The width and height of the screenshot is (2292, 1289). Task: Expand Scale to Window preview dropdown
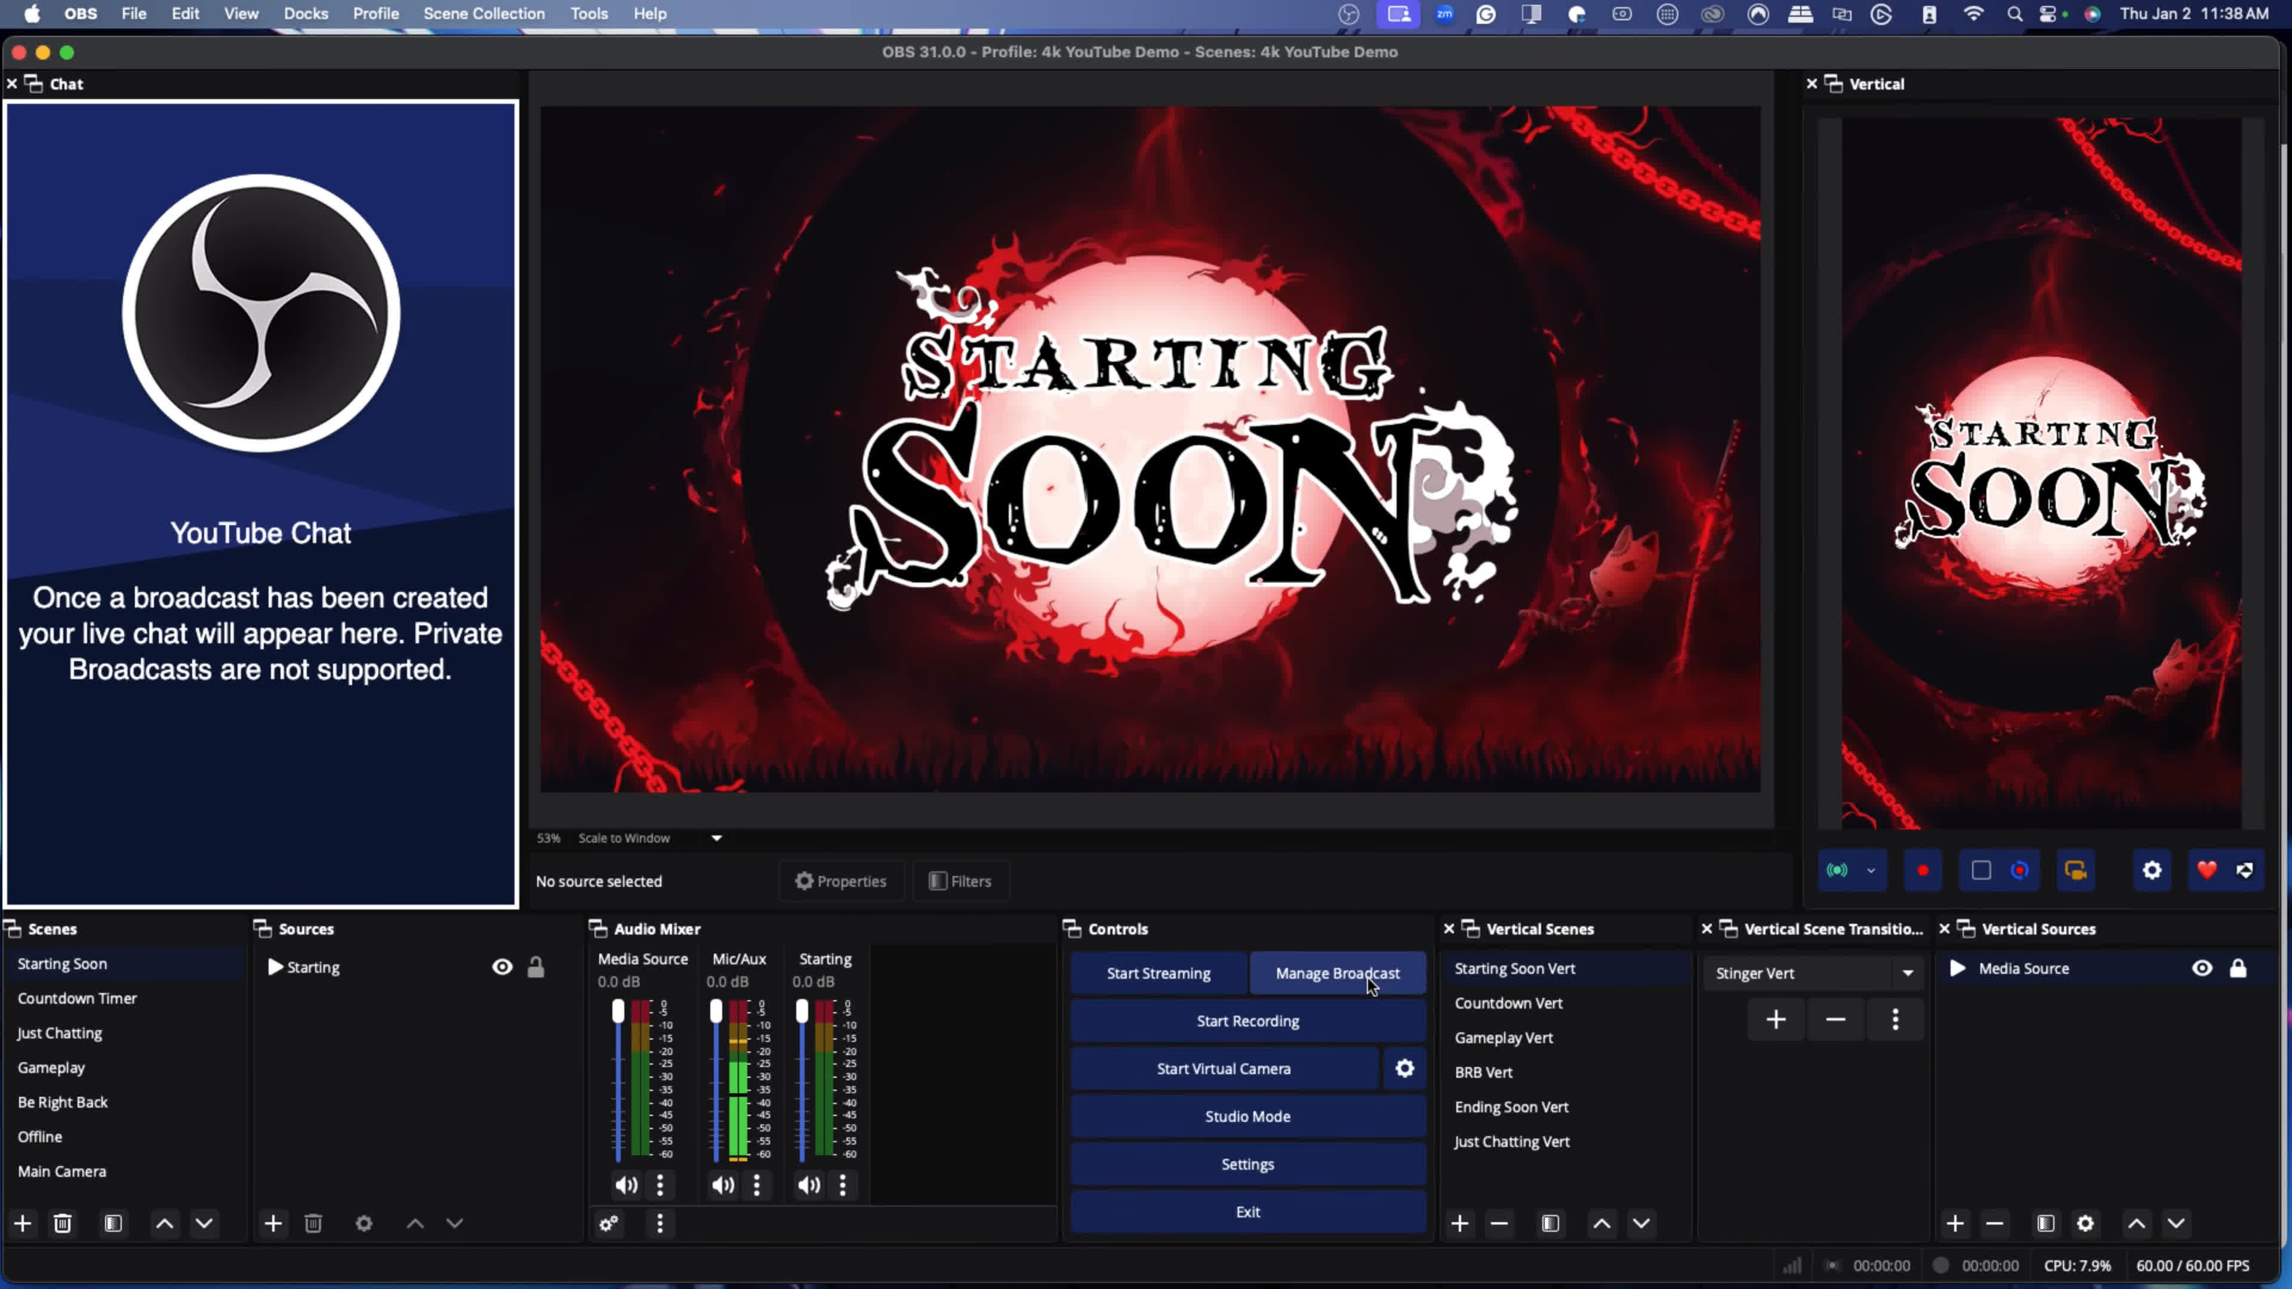716,838
